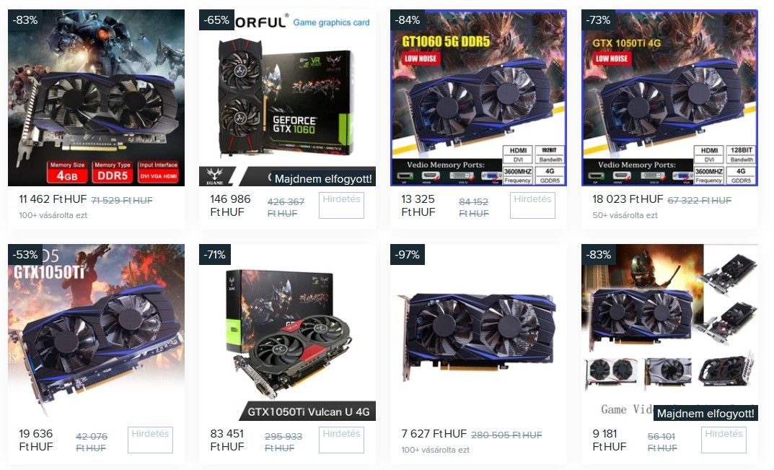Select the 7 627 Ft HUF price

434,434
